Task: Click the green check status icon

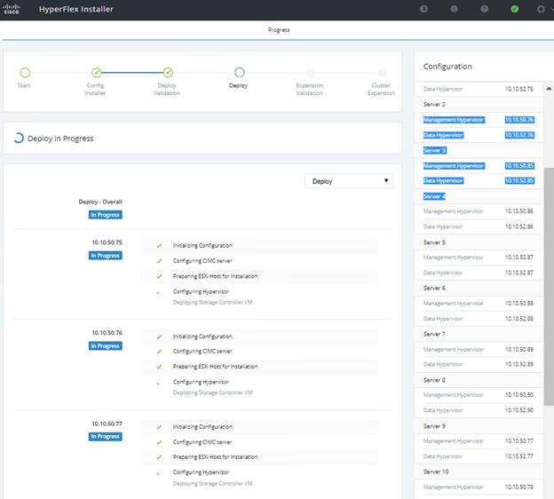Action: coord(515,9)
